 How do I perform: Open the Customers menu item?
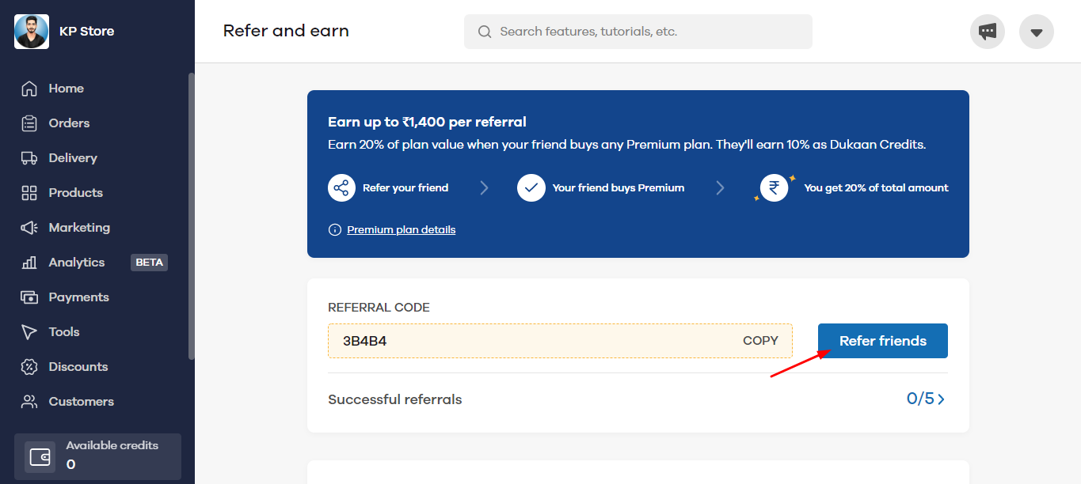(81, 402)
